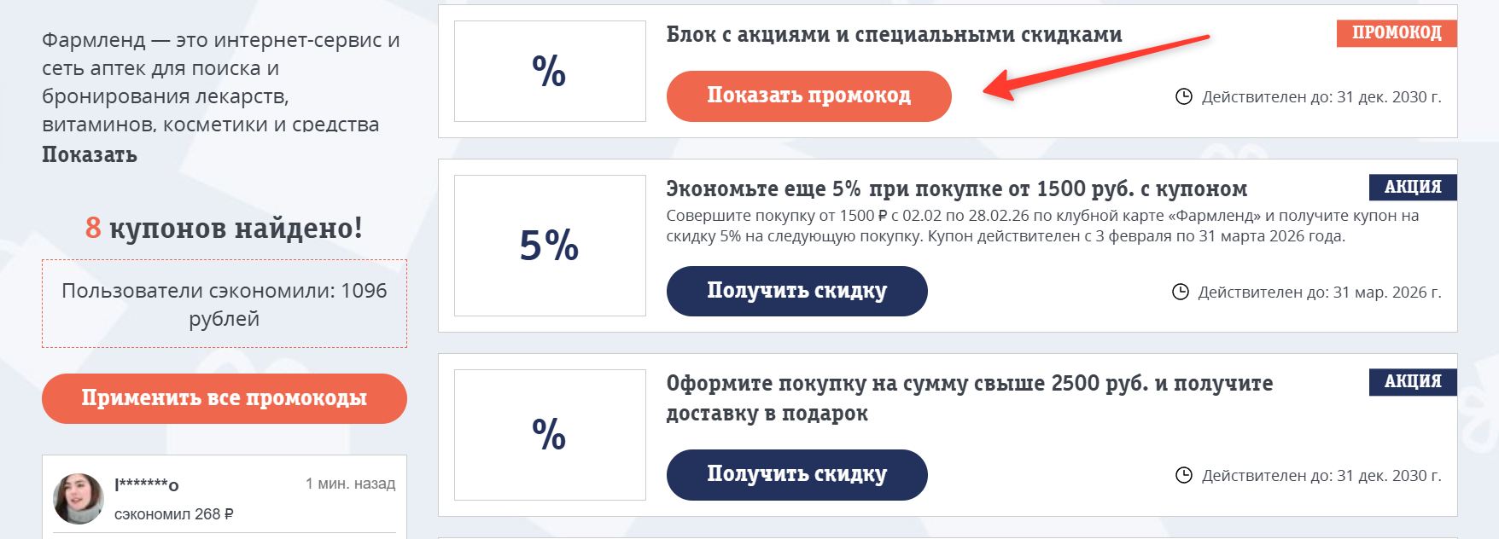Click the clock icon next to 31 дек. 2030 on first card
Image resolution: width=1499 pixels, height=539 pixels.
pos(1184,98)
